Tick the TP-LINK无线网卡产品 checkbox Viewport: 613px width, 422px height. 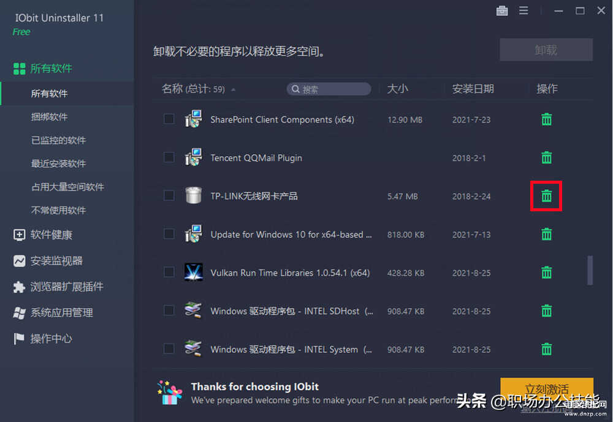[169, 195]
